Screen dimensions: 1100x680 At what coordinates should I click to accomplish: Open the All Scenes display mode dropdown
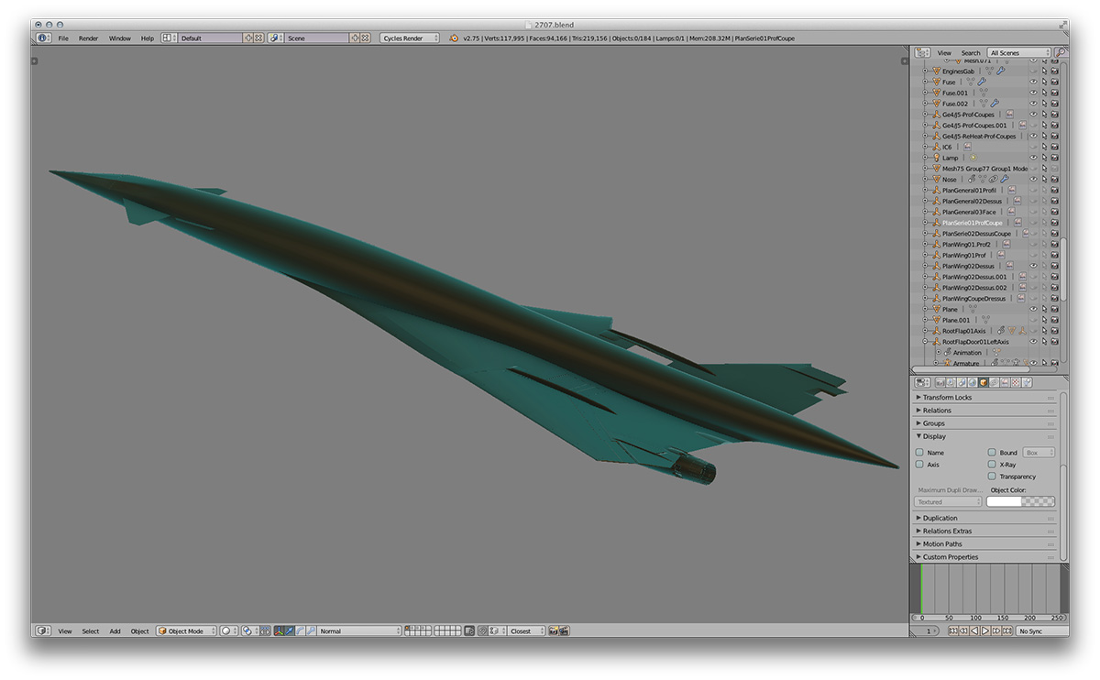click(1019, 53)
